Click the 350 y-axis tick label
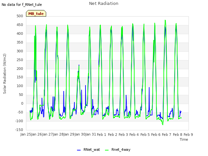 20,42
